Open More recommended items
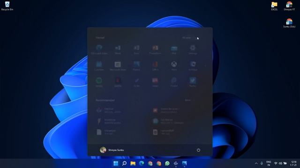The height and width of the screenshot is (168, 300). click(189, 100)
